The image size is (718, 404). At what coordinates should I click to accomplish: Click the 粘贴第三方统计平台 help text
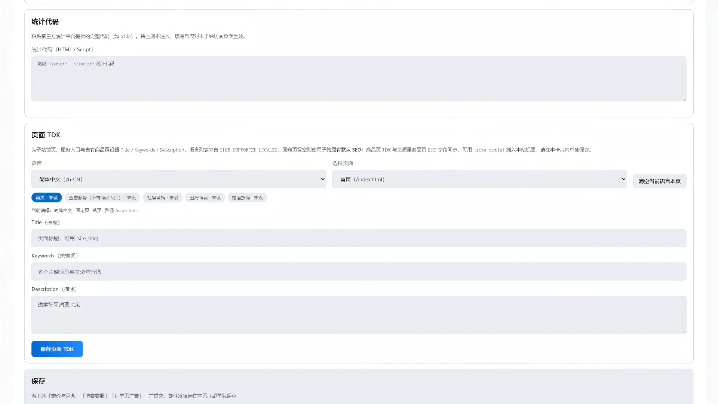tap(139, 36)
